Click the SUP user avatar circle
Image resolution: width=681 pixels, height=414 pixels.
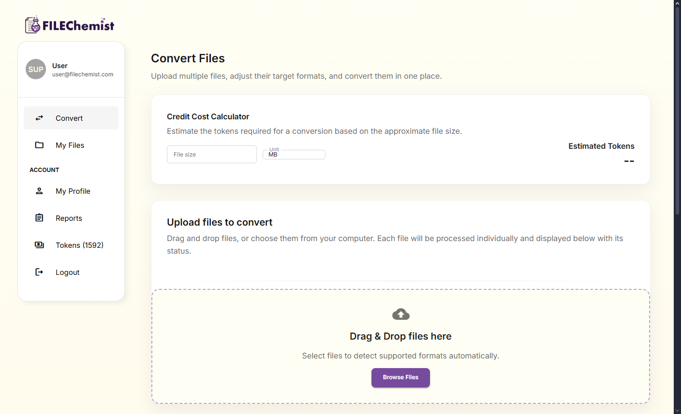click(35, 69)
